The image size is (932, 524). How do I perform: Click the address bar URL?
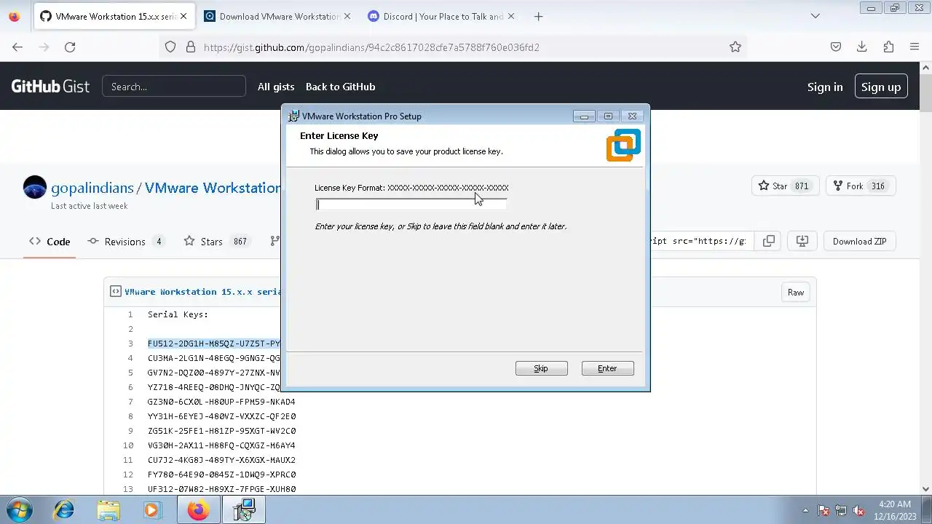coord(371,47)
